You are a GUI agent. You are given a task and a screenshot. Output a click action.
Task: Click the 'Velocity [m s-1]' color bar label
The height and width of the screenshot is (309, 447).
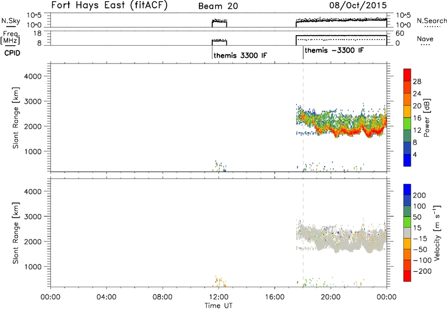coord(437,233)
